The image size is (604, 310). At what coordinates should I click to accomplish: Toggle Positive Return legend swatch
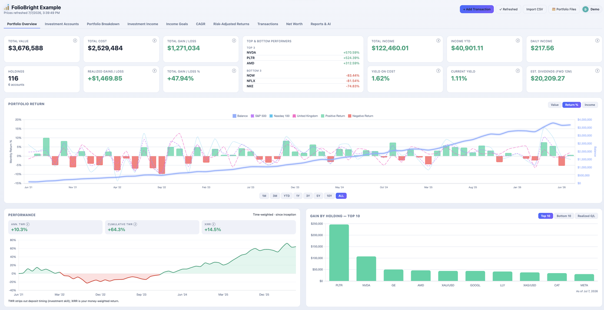click(323, 116)
